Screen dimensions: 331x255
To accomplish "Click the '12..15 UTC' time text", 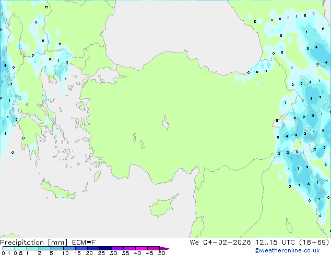I will click(275, 243).
